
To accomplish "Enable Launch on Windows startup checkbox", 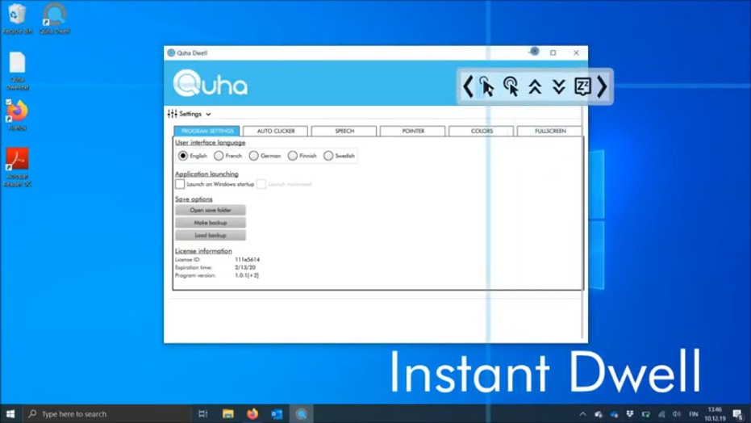I will coord(180,184).
